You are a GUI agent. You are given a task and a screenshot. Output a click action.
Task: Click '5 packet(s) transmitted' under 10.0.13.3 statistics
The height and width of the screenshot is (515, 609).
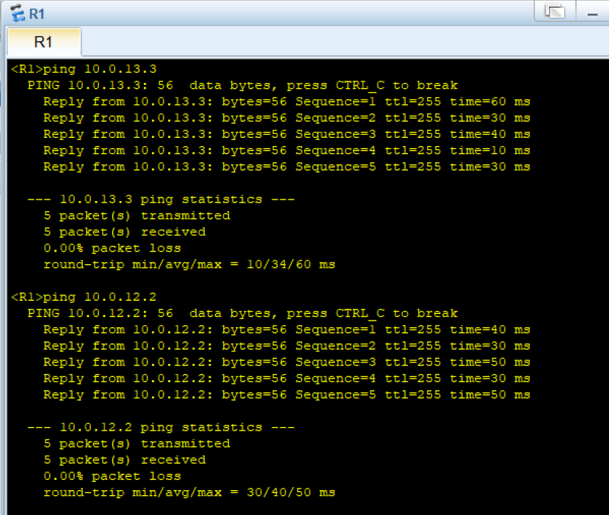136,216
